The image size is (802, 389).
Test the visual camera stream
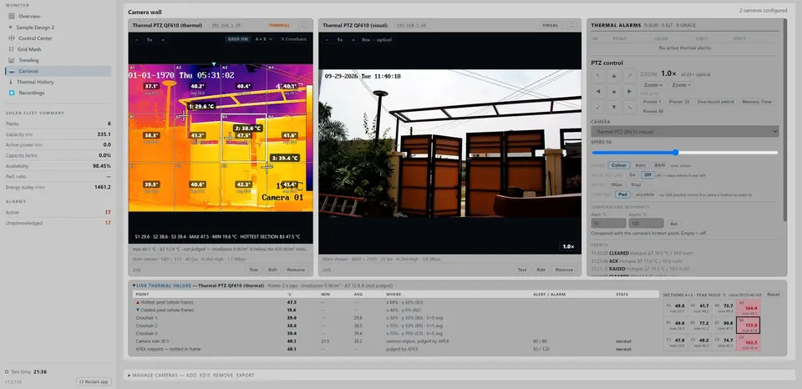pyautogui.click(x=522, y=270)
